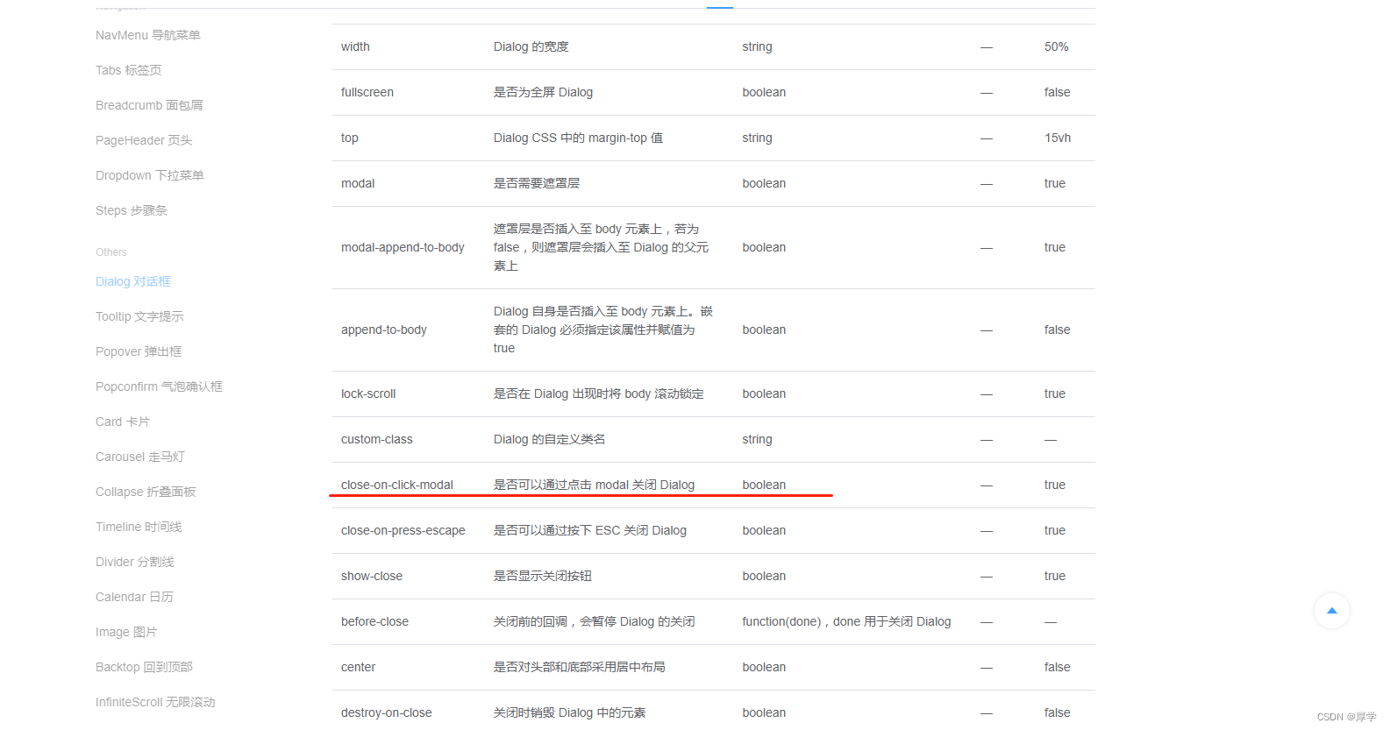Open Carousel 走马灯 in sidebar
1390x730 pixels.
click(x=140, y=457)
